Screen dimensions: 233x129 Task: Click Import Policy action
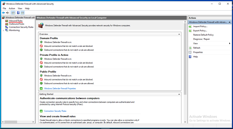pyautogui.click(x=200, y=26)
